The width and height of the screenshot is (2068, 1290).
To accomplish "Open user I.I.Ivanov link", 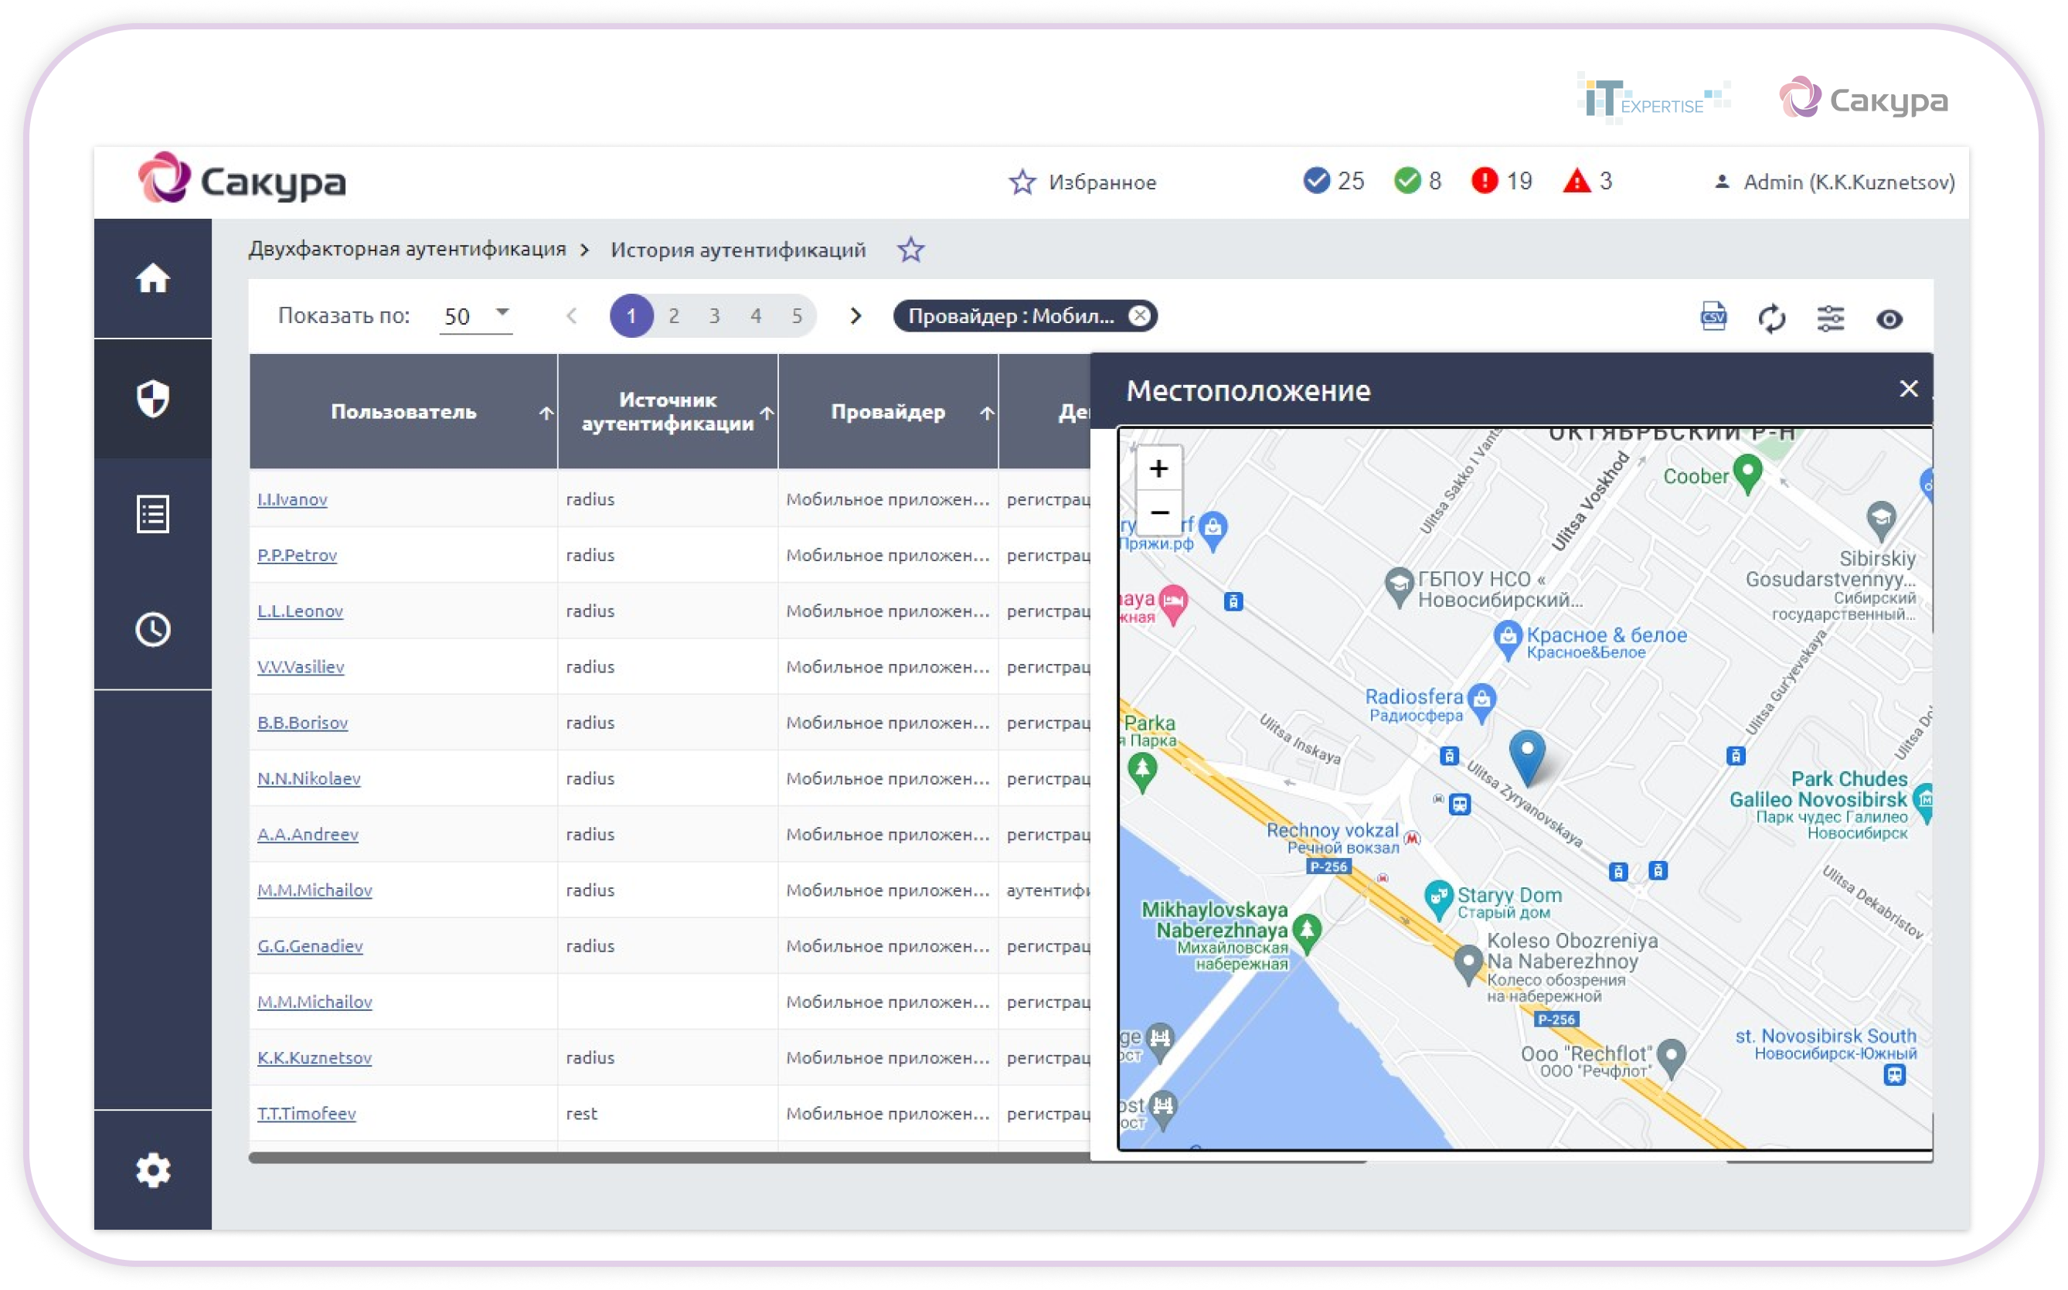I will (x=291, y=499).
